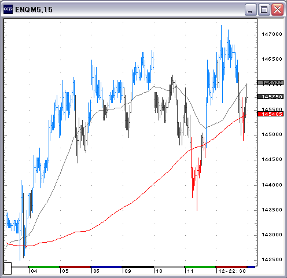Click the 10 date label on time axis
The width and height of the screenshot is (287, 278).
coord(159,271)
